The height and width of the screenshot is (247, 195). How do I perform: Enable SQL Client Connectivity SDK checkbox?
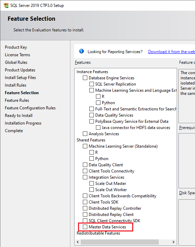point(85,220)
